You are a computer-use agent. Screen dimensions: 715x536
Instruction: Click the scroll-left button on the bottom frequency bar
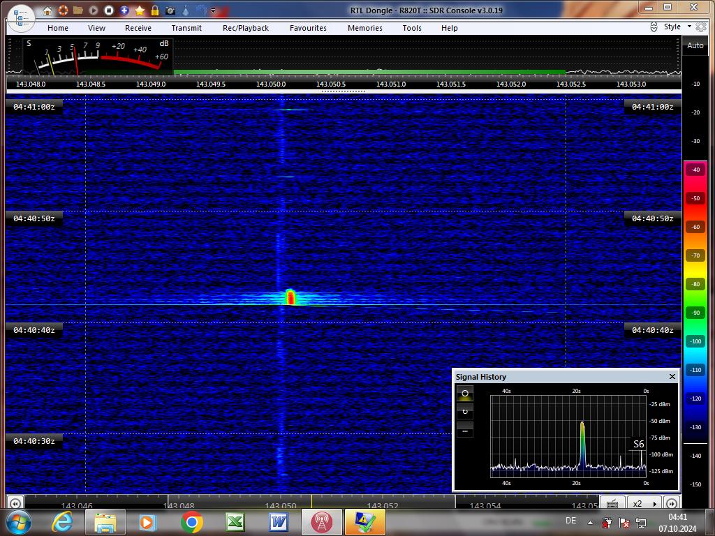[15, 503]
